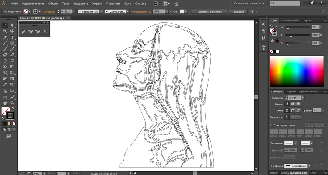328x175 pixels.
Task: Open the Просмотр menu
Action: (113, 4)
